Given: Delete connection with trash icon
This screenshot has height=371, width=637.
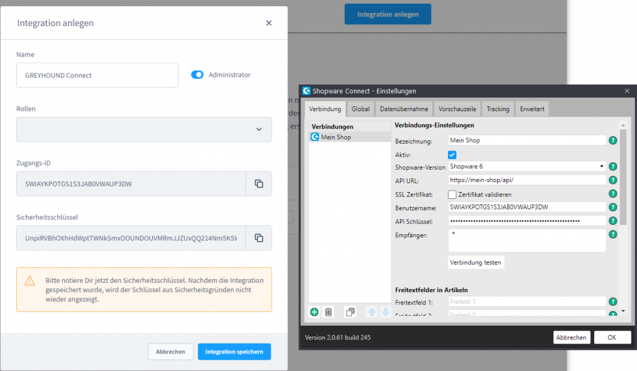Looking at the screenshot, I should tap(328, 312).
